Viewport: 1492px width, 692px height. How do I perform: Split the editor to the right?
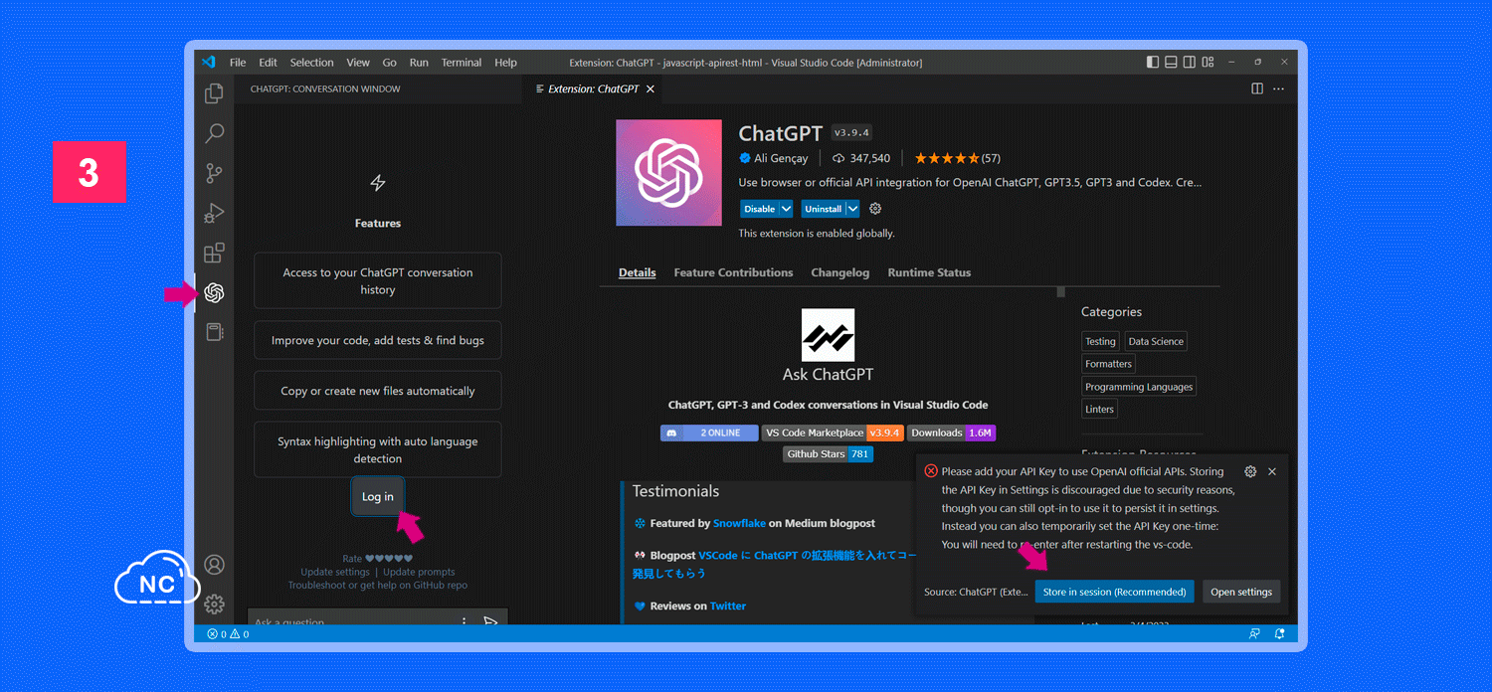(1257, 88)
